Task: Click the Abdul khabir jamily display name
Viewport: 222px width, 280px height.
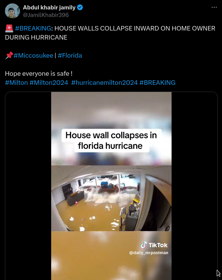Action: (49, 8)
